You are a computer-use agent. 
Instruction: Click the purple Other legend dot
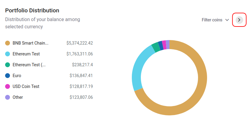tap(8, 97)
